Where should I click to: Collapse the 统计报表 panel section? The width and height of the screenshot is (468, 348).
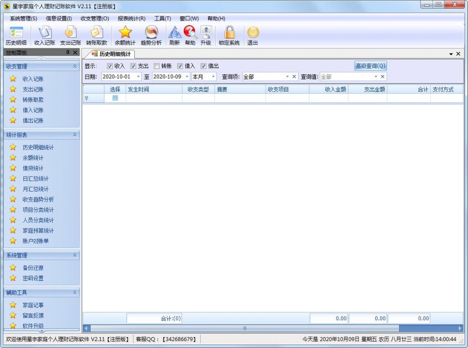pos(74,135)
